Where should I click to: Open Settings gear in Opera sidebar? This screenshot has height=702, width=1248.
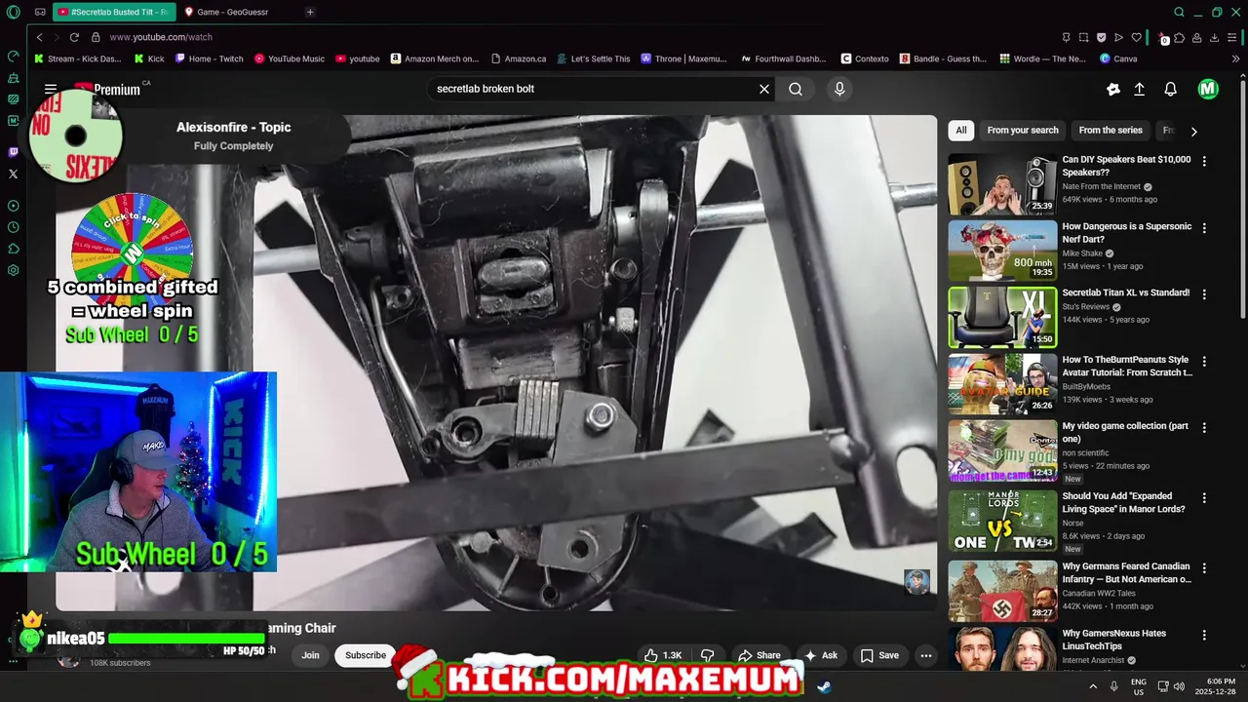coord(13,270)
